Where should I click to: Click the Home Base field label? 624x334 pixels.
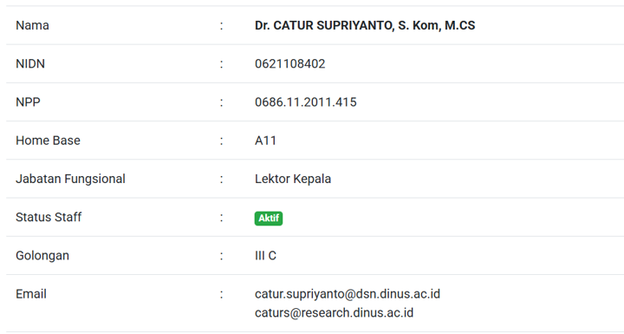[48, 141]
